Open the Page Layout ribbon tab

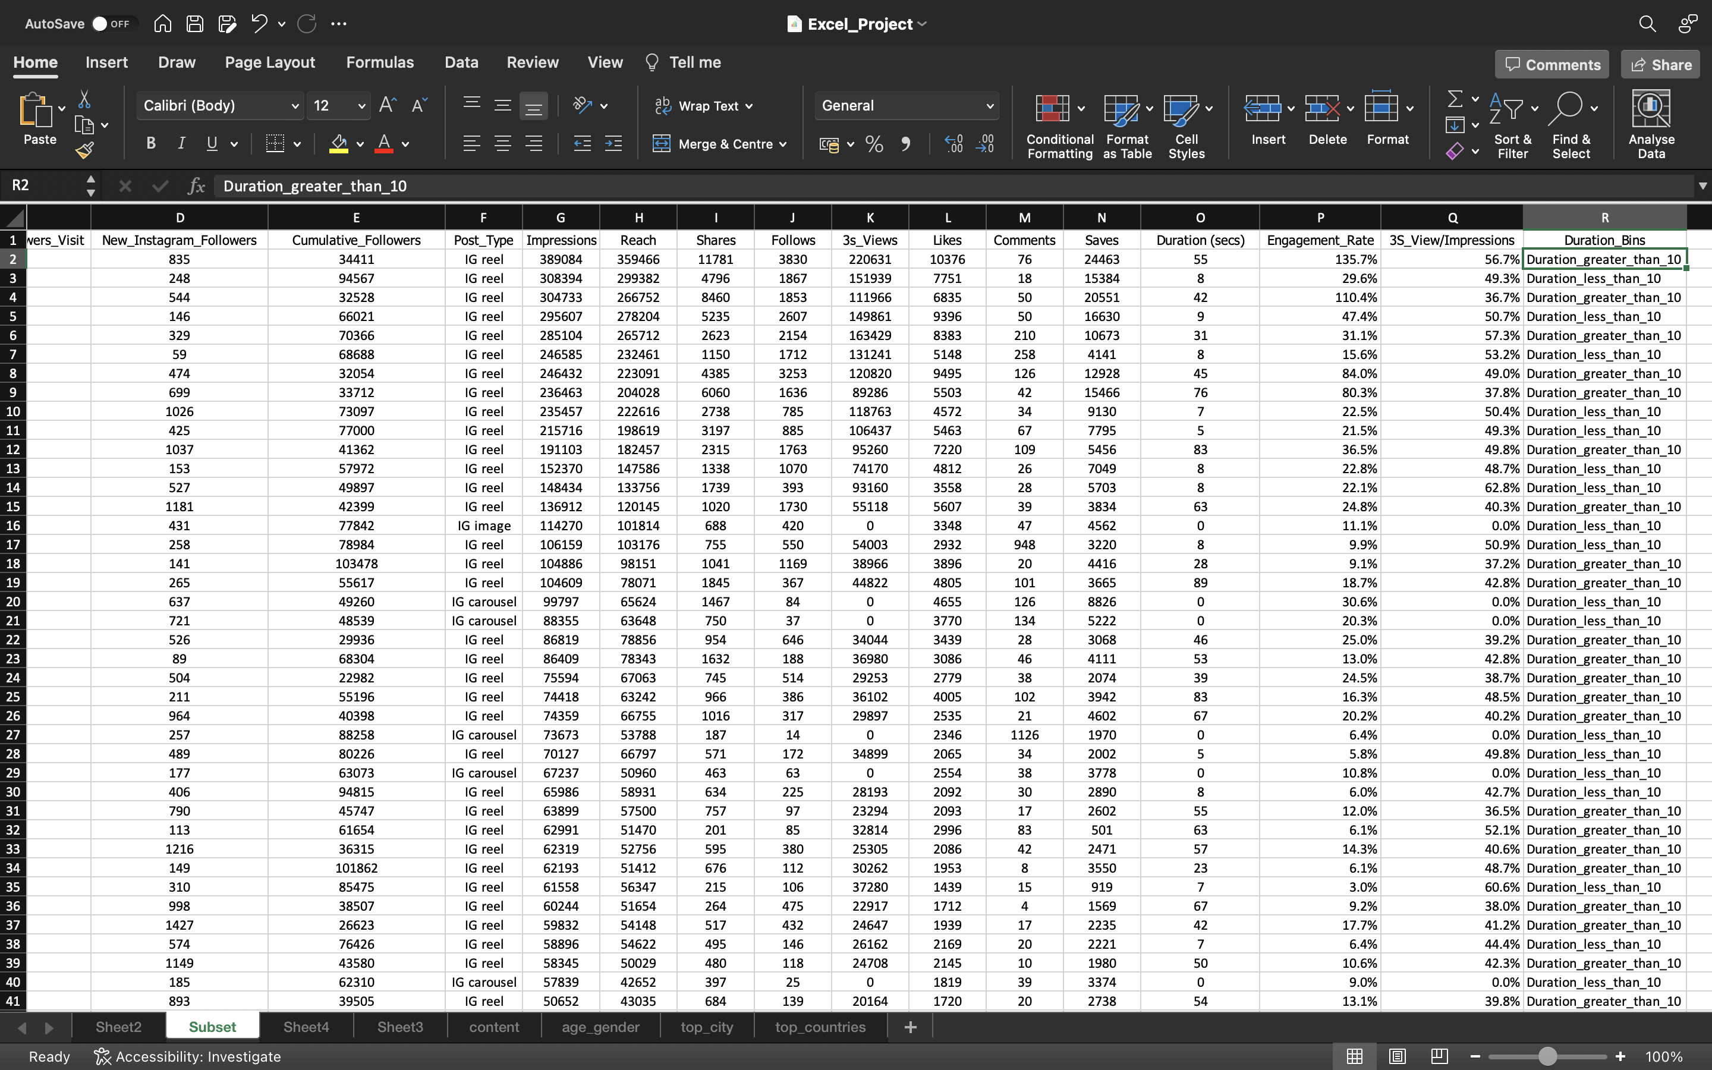tap(269, 62)
